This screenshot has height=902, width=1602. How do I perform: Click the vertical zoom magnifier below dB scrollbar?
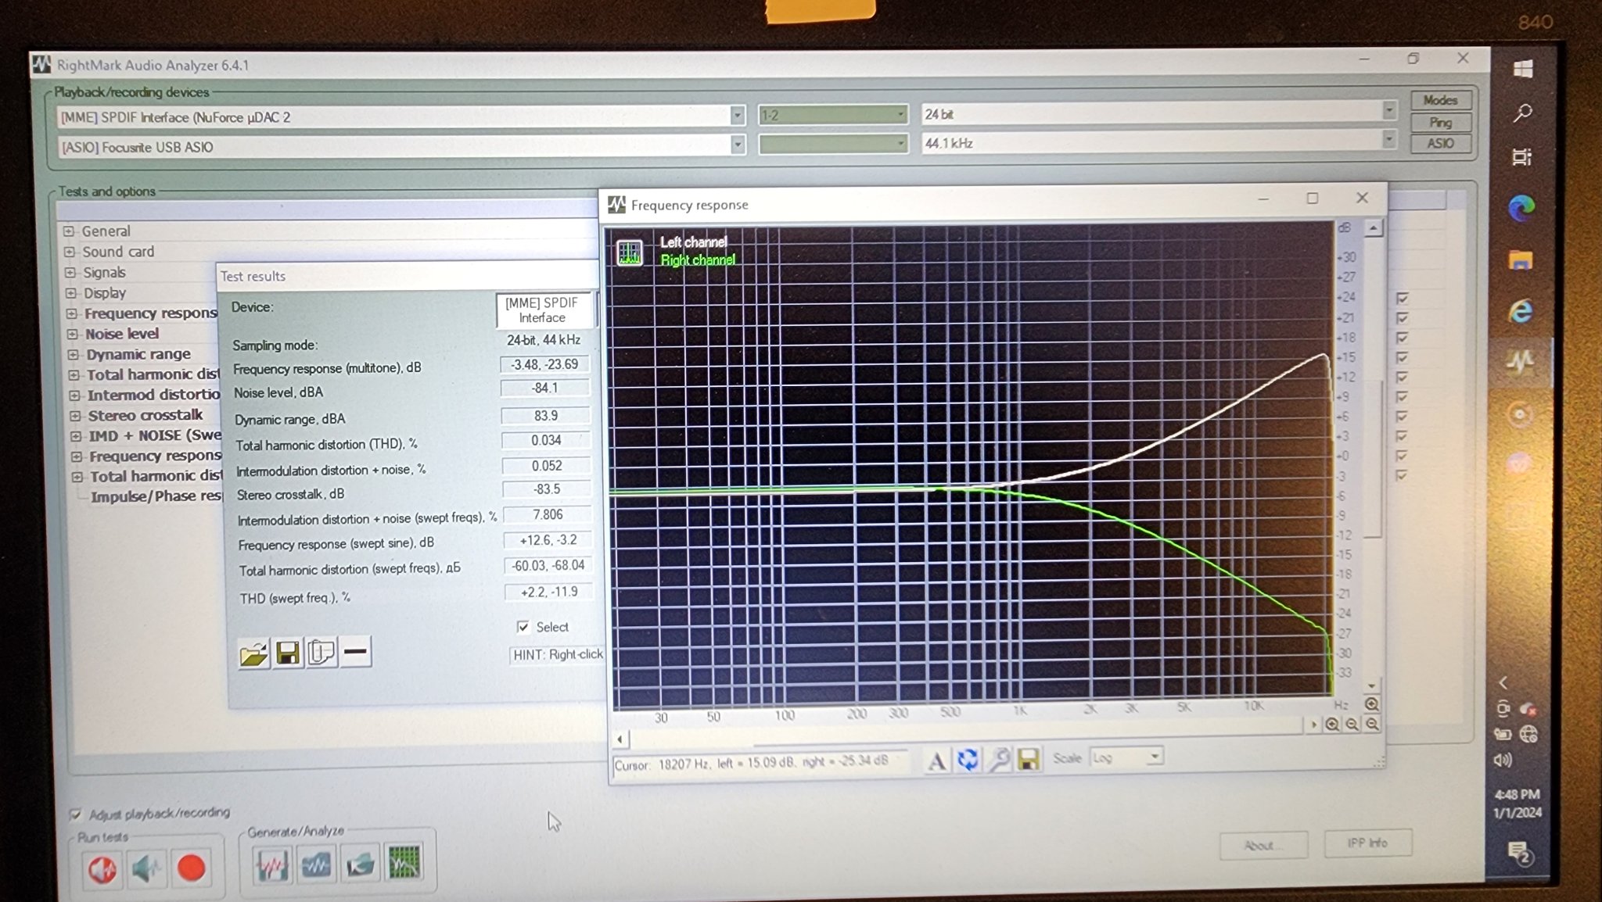click(x=1371, y=704)
